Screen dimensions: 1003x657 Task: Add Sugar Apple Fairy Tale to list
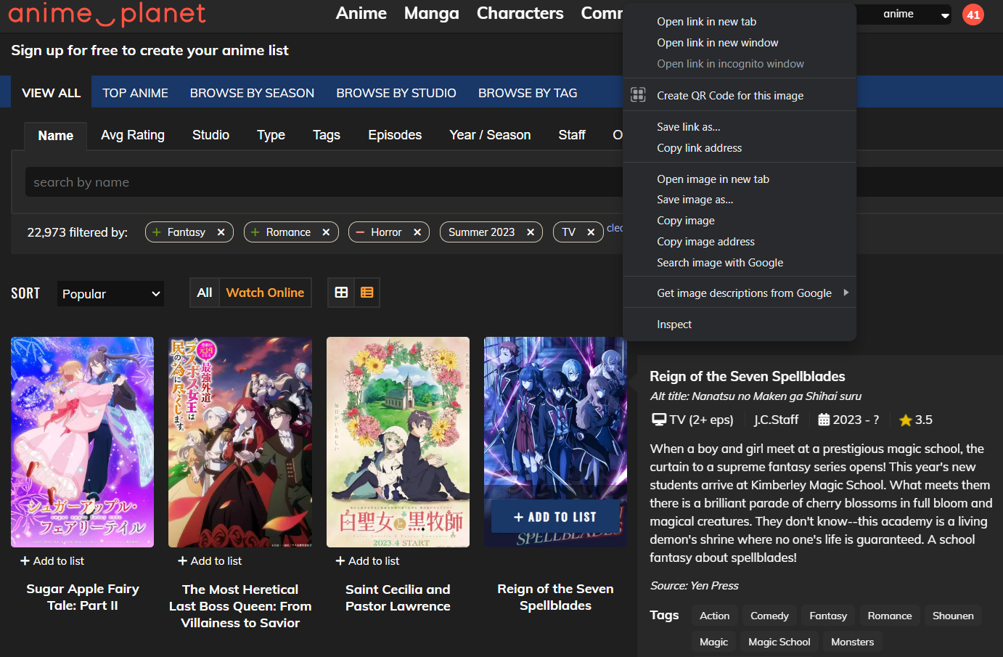click(52, 561)
